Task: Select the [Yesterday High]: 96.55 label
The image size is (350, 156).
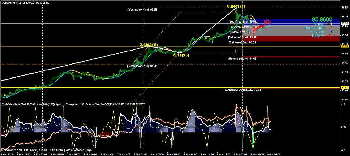Action: (143, 10)
